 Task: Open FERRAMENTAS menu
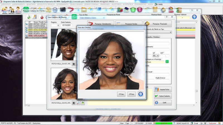point(140,4)
